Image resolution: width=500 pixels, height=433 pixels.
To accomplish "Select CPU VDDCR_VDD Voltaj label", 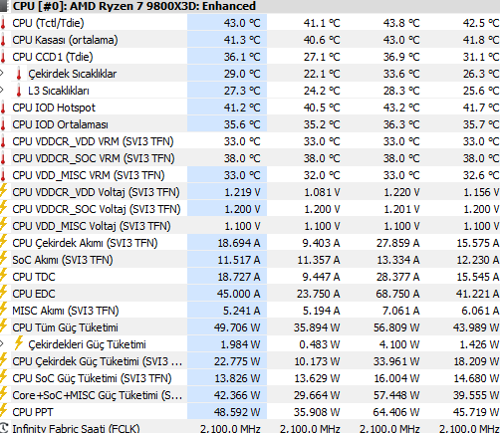I will point(96,192).
